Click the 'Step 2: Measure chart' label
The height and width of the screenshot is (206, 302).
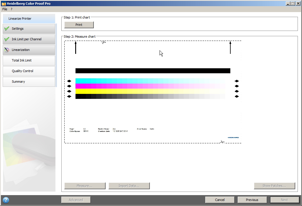click(x=80, y=36)
